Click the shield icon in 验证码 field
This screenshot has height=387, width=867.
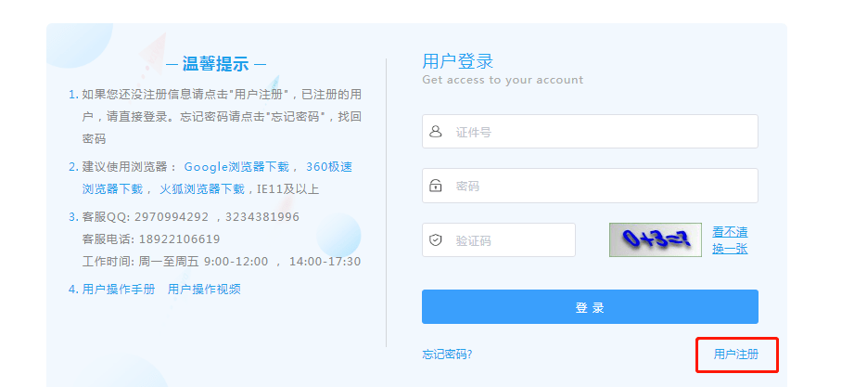click(x=436, y=240)
